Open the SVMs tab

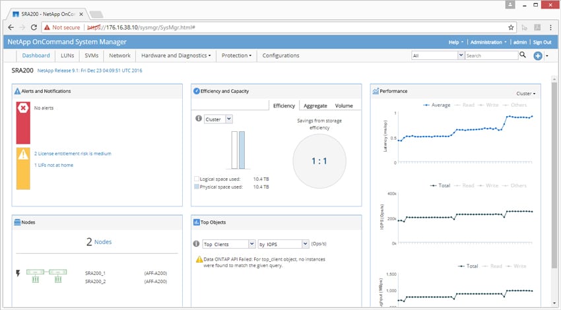[x=92, y=55]
